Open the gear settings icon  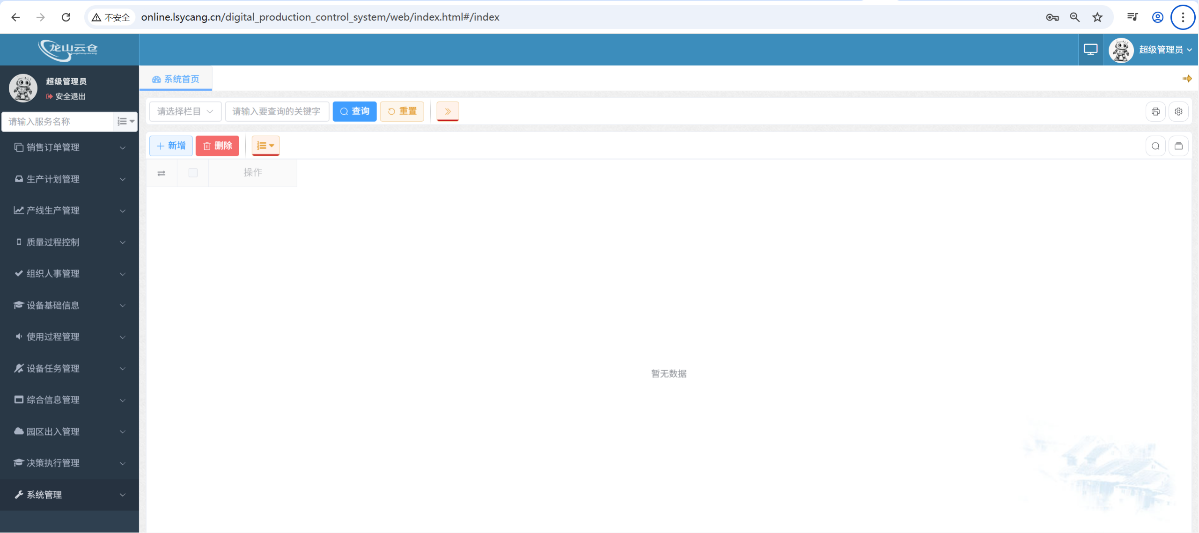point(1178,111)
